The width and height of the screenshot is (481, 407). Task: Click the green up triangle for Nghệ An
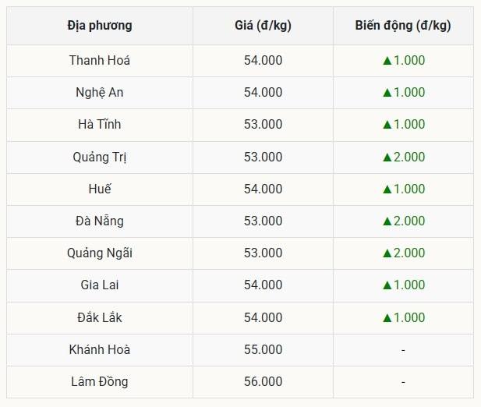pos(386,93)
